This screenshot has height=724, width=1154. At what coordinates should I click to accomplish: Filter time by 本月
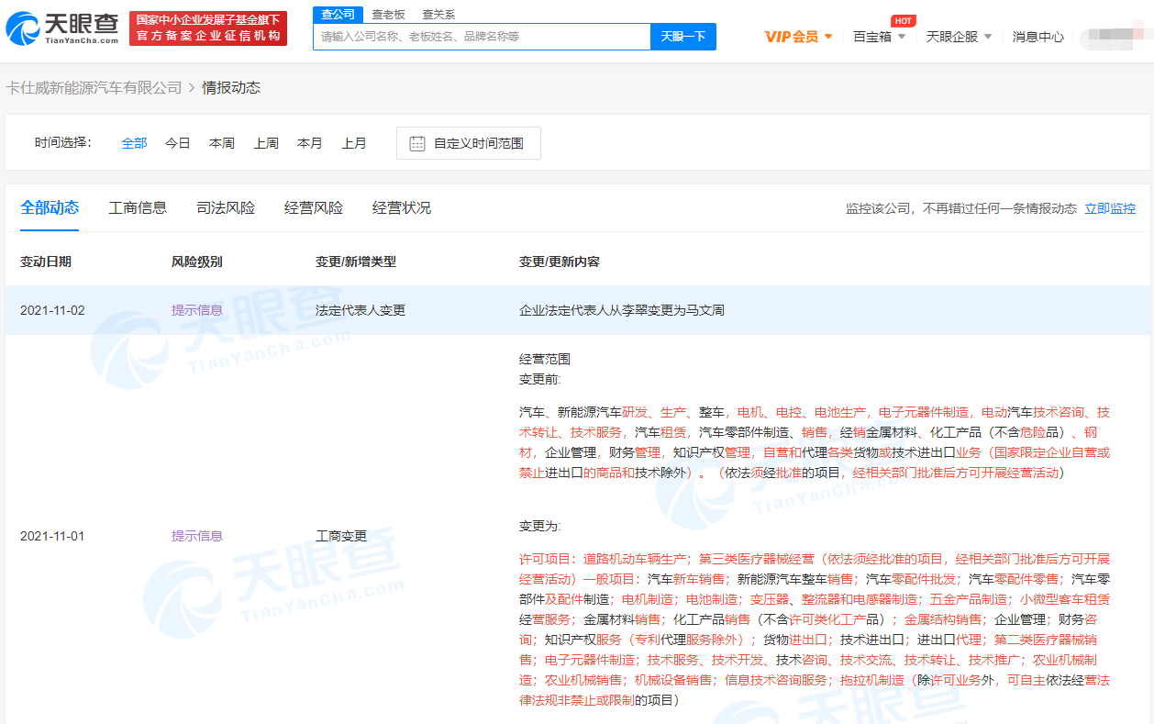(310, 143)
